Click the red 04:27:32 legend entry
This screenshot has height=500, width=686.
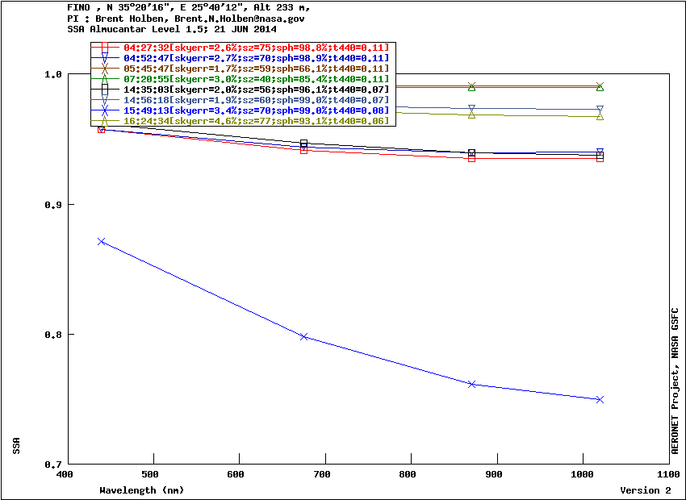click(255, 48)
